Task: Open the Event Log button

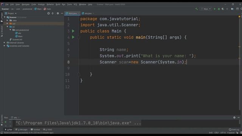Action: 234,130
